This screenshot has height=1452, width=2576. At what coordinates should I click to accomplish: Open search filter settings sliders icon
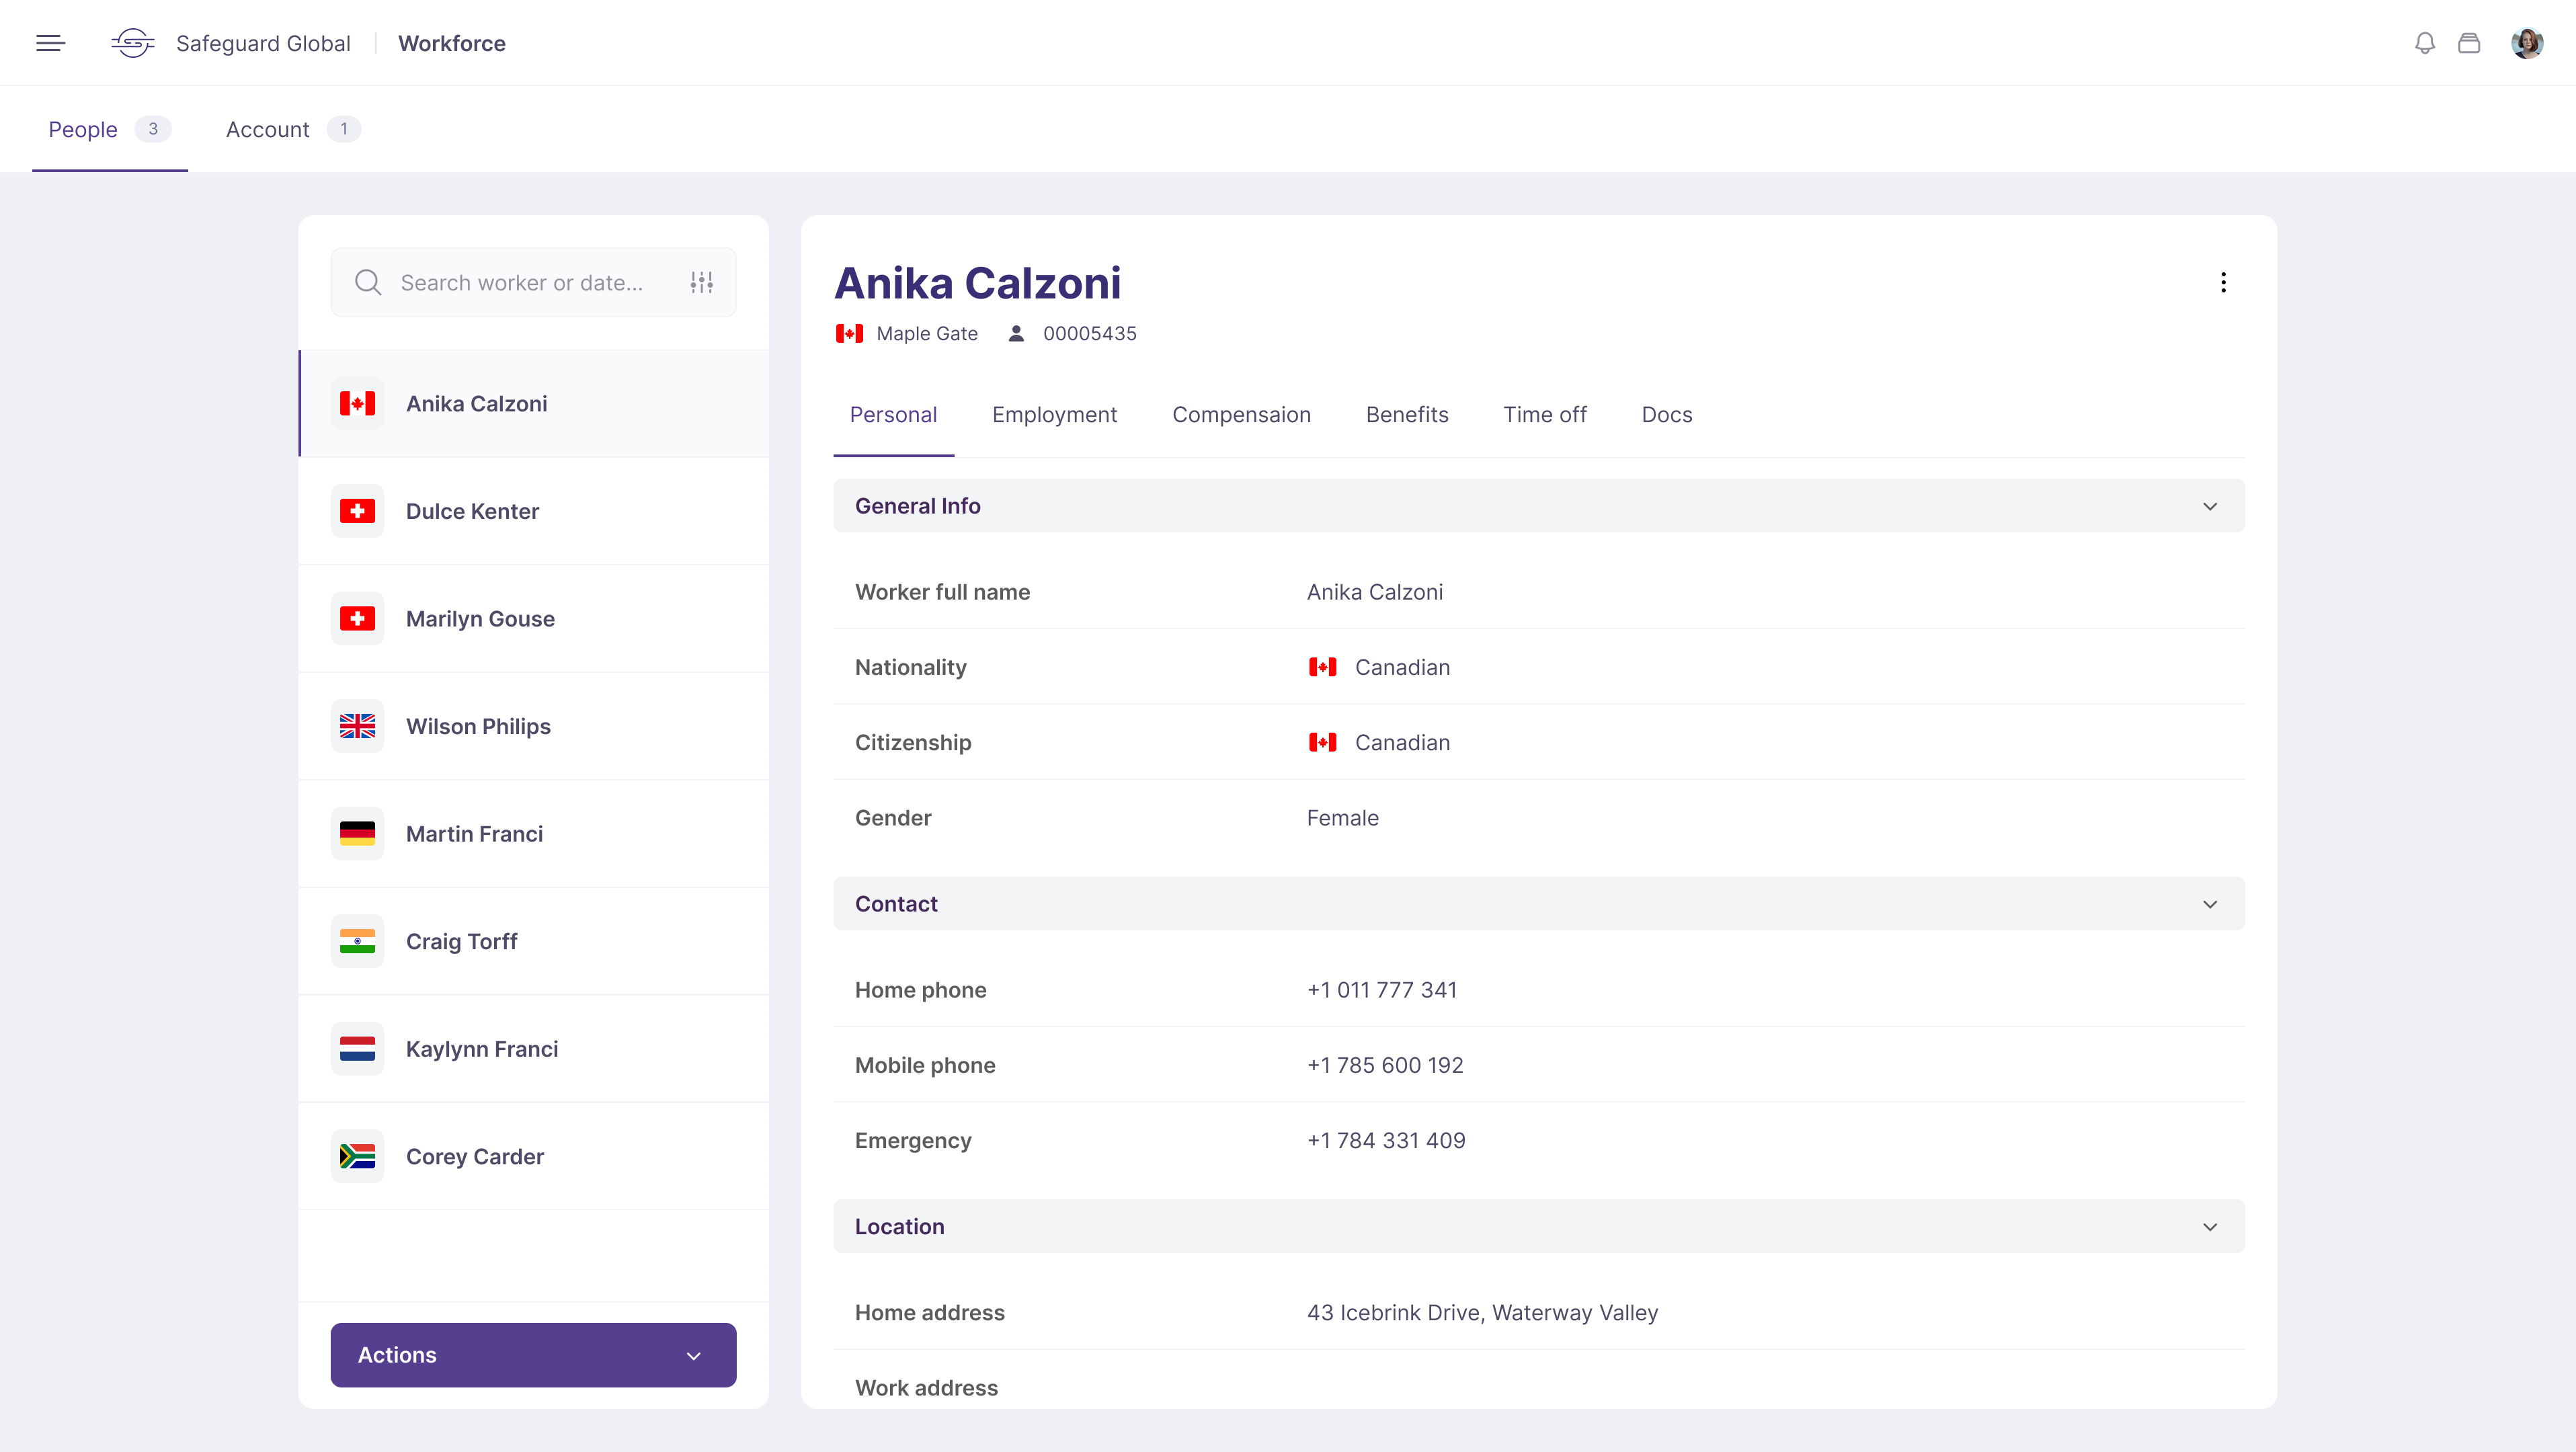coord(701,283)
